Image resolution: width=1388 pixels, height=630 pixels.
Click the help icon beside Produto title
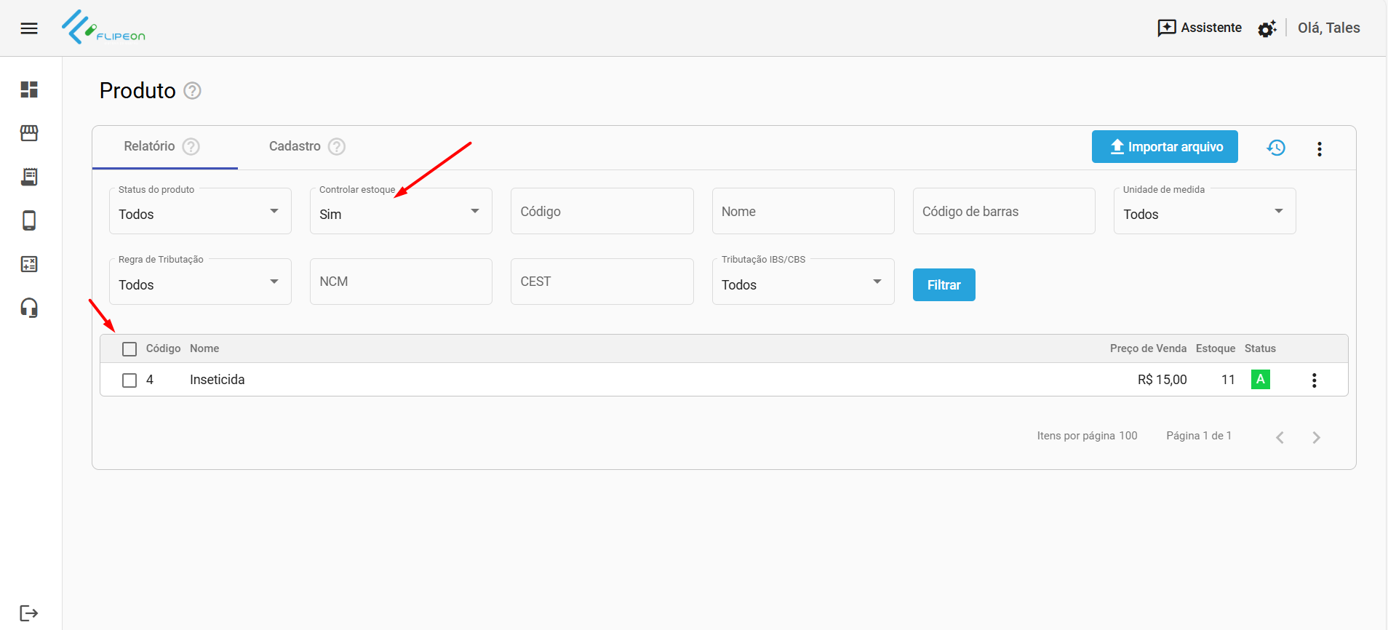click(x=192, y=91)
